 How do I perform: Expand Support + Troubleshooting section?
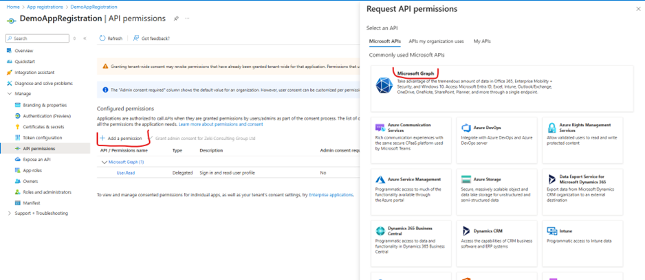coord(10,213)
